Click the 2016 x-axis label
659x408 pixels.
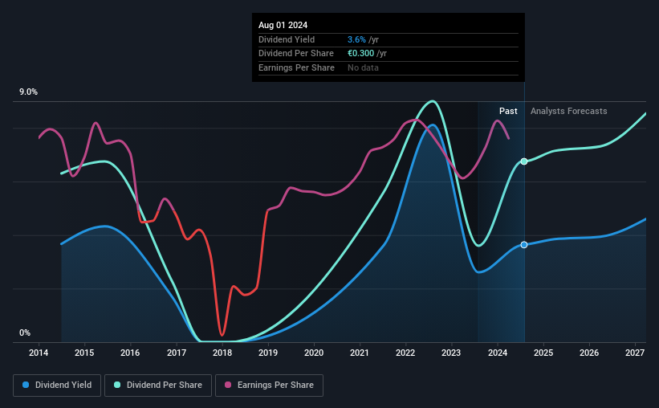point(130,353)
